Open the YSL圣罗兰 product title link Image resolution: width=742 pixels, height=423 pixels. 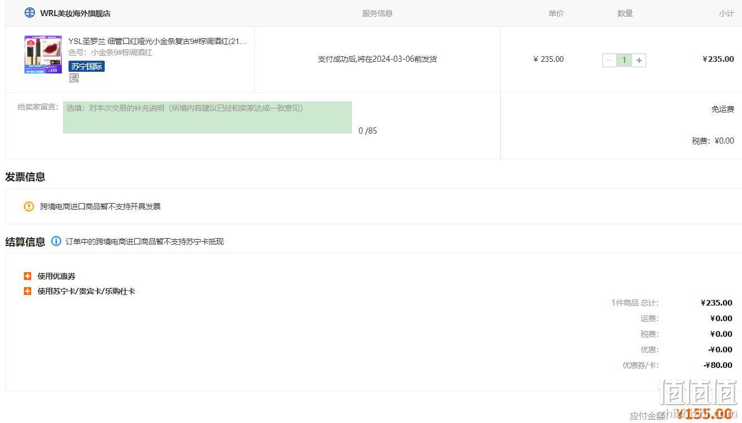pyautogui.click(x=157, y=41)
